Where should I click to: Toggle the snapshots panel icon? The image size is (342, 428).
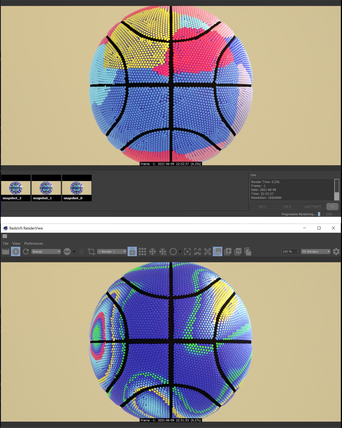coord(218,251)
